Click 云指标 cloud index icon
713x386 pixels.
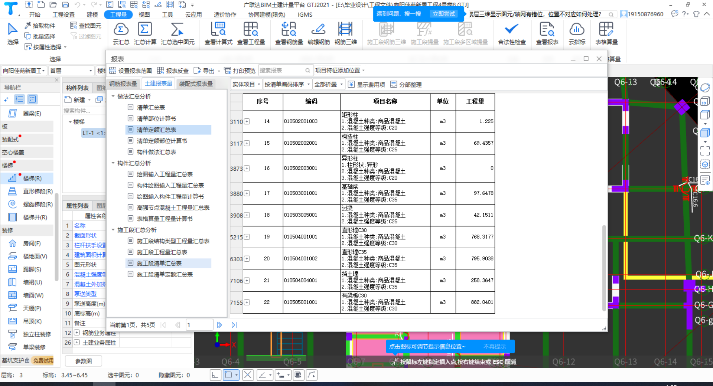(x=577, y=33)
